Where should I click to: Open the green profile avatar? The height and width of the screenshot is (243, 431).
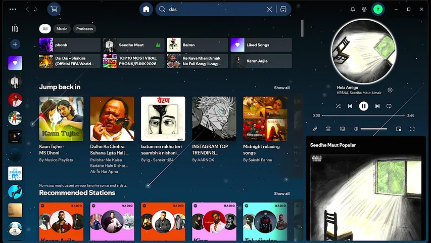pos(378,9)
